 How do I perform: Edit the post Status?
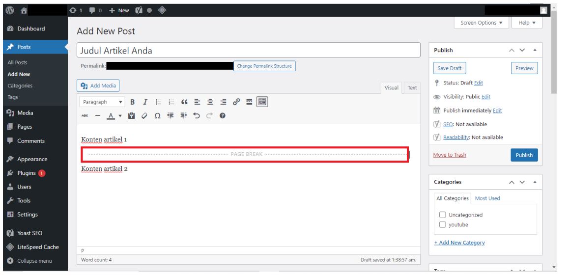478,83
